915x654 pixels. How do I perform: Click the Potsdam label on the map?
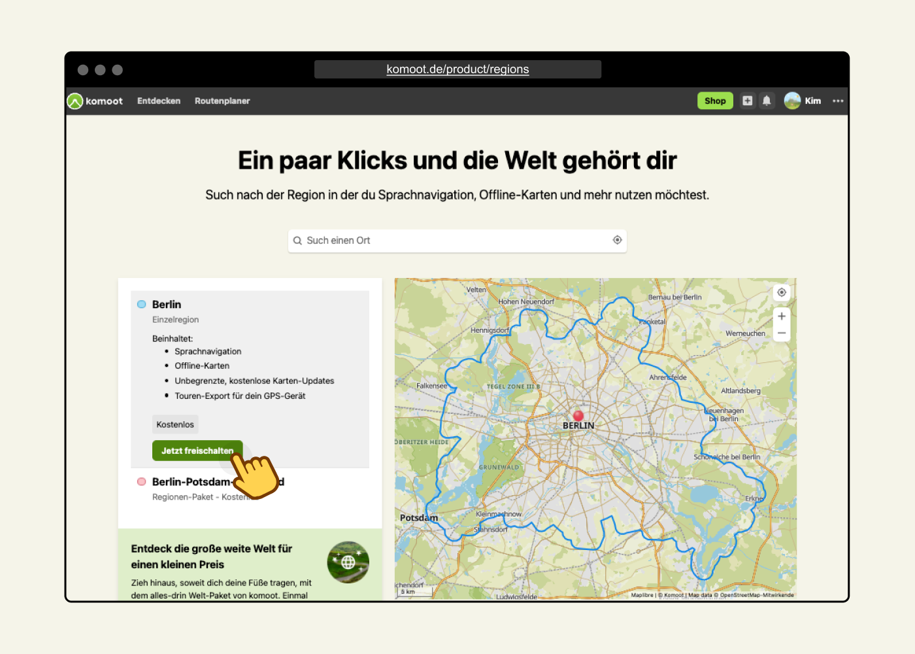(419, 517)
